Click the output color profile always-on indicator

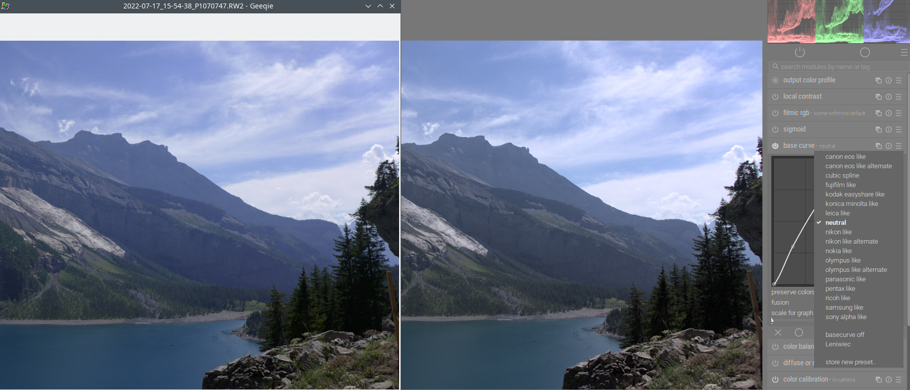coord(775,80)
